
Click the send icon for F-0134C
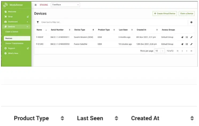[x=182, y=44]
